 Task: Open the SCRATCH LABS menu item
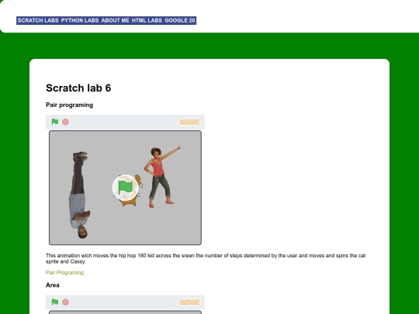pyautogui.click(x=38, y=21)
